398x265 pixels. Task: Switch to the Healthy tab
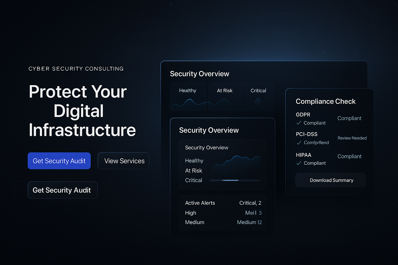click(188, 91)
